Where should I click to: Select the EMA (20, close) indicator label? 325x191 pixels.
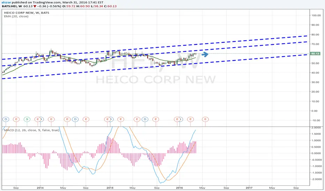(x=16, y=16)
